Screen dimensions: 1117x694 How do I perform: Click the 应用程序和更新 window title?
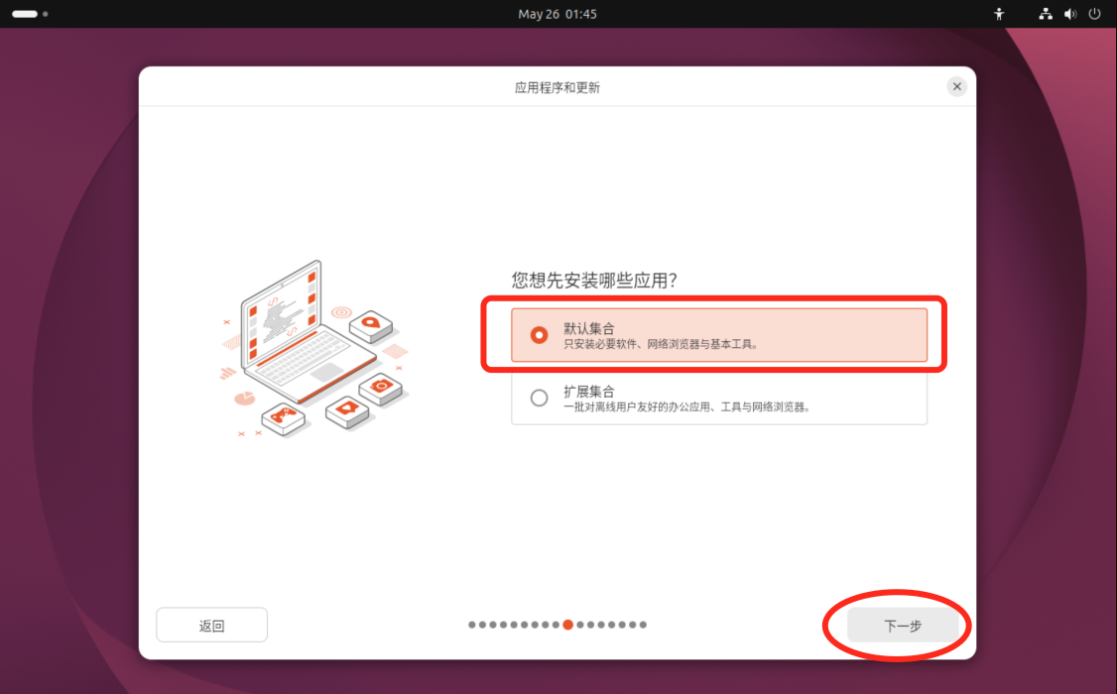[x=558, y=87]
